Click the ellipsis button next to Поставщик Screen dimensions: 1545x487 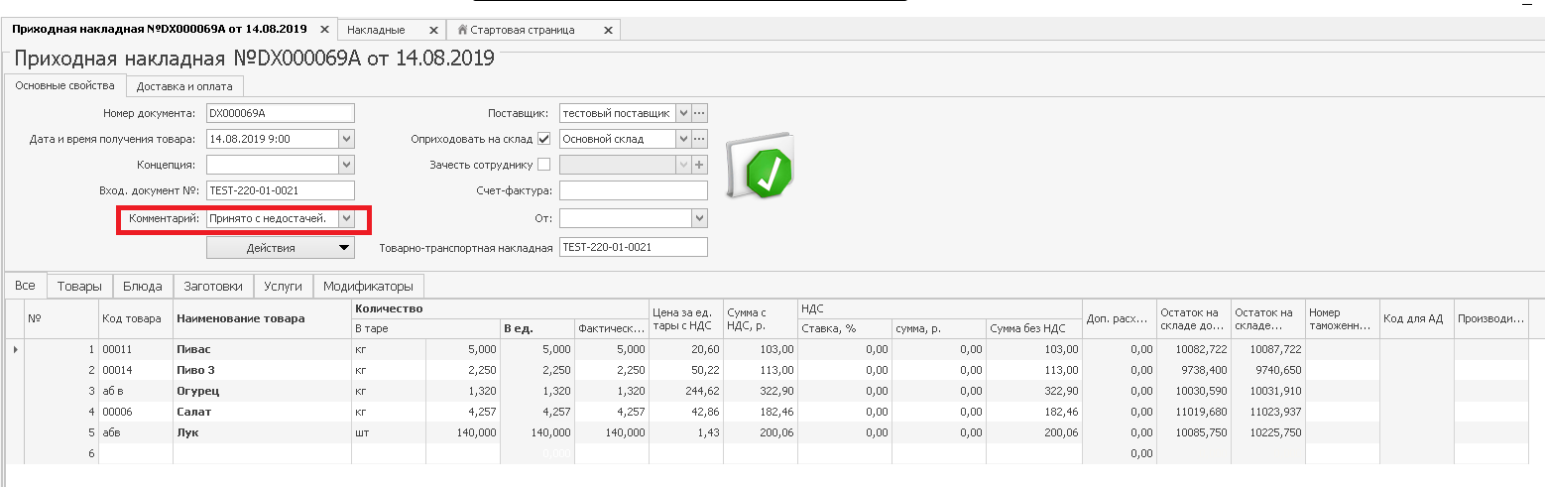pyautogui.click(x=699, y=113)
